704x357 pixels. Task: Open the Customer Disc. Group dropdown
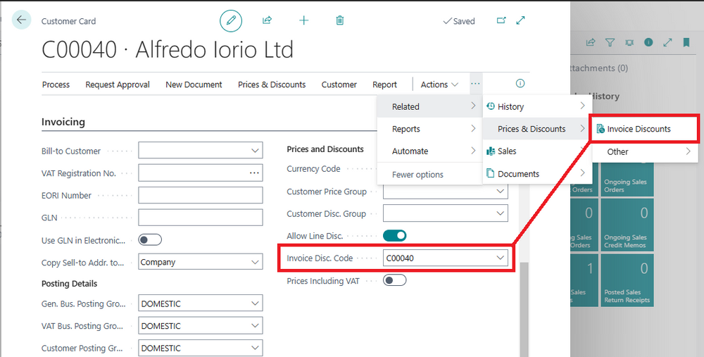click(446, 213)
